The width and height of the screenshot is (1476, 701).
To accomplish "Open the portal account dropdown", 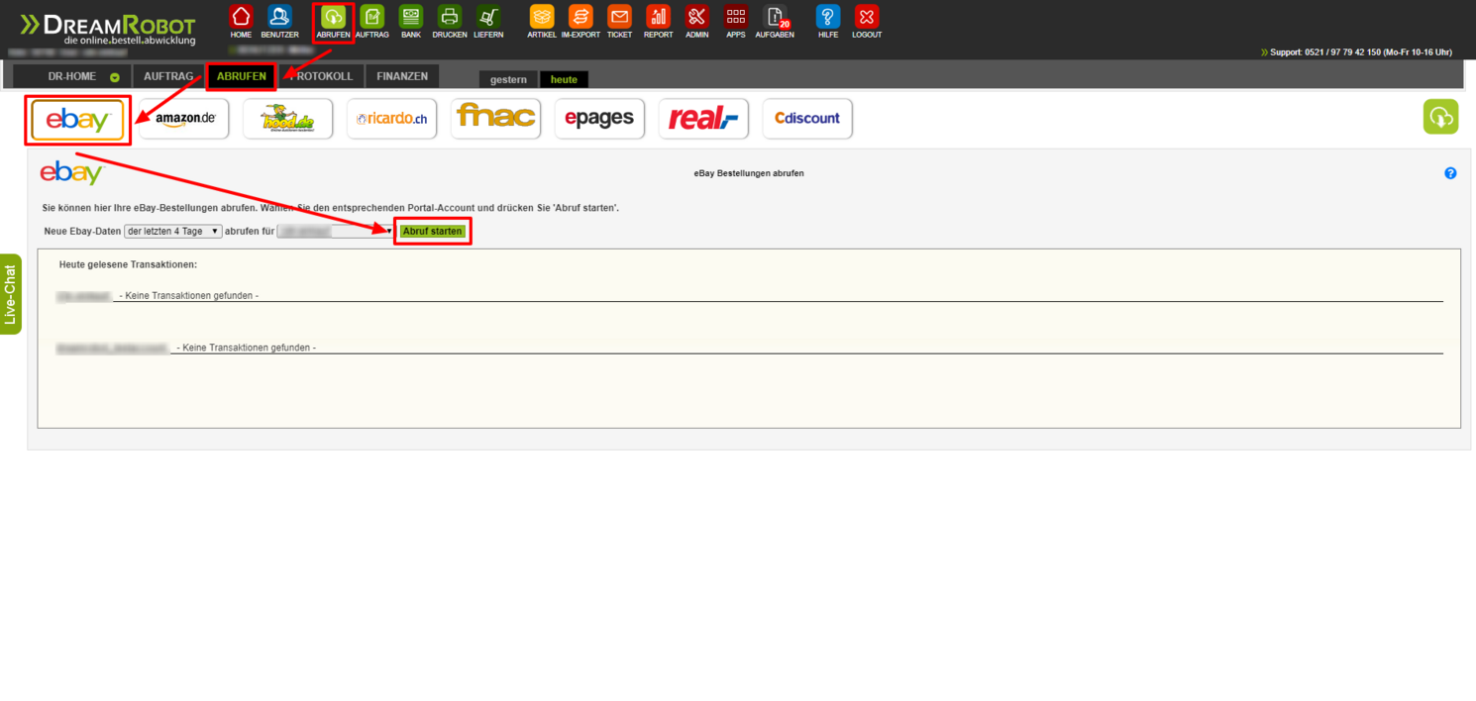I will (336, 231).
